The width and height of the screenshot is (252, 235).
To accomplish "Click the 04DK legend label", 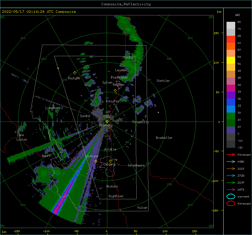I will coord(241,162).
